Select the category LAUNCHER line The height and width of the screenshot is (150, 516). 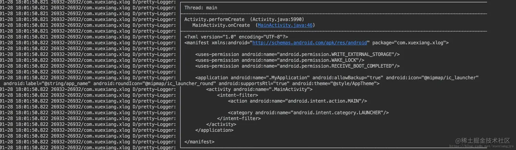coord(309,112)
